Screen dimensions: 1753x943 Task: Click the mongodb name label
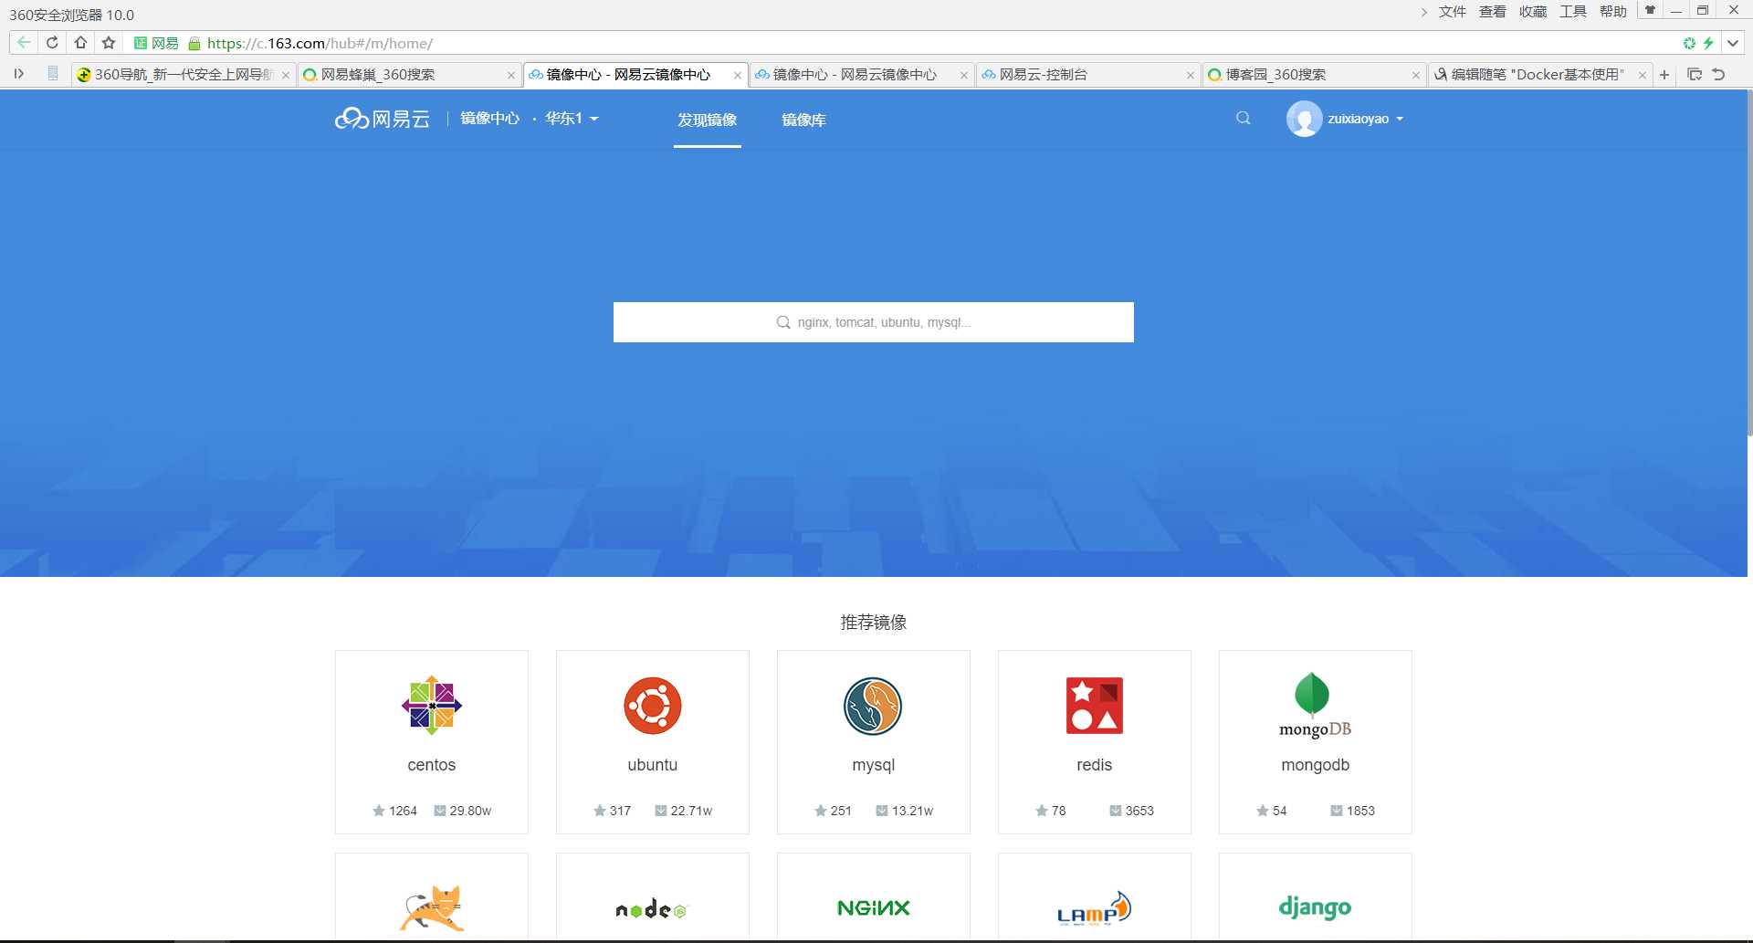(x=1316, y=765)
